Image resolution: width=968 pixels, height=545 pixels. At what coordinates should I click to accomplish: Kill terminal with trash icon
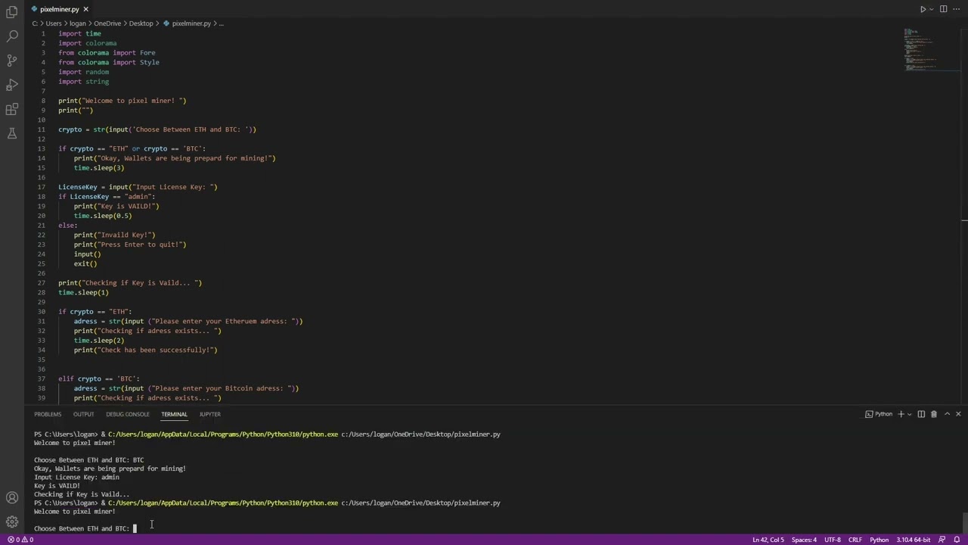pos(934,414)
